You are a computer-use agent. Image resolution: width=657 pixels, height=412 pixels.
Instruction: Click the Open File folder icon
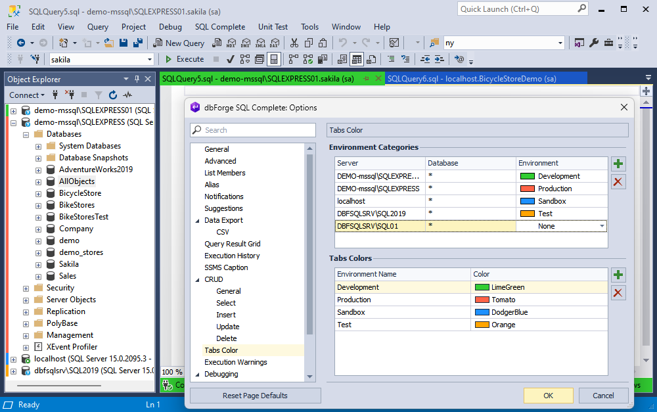(109, 43)
